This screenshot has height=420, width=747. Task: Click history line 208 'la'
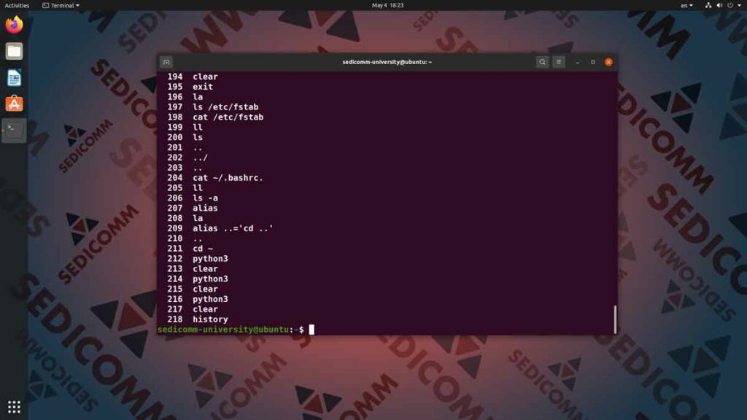185,218
